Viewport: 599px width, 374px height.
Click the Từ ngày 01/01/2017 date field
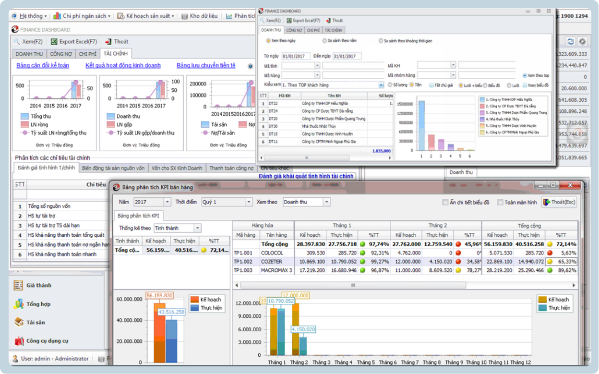(297, 56)
